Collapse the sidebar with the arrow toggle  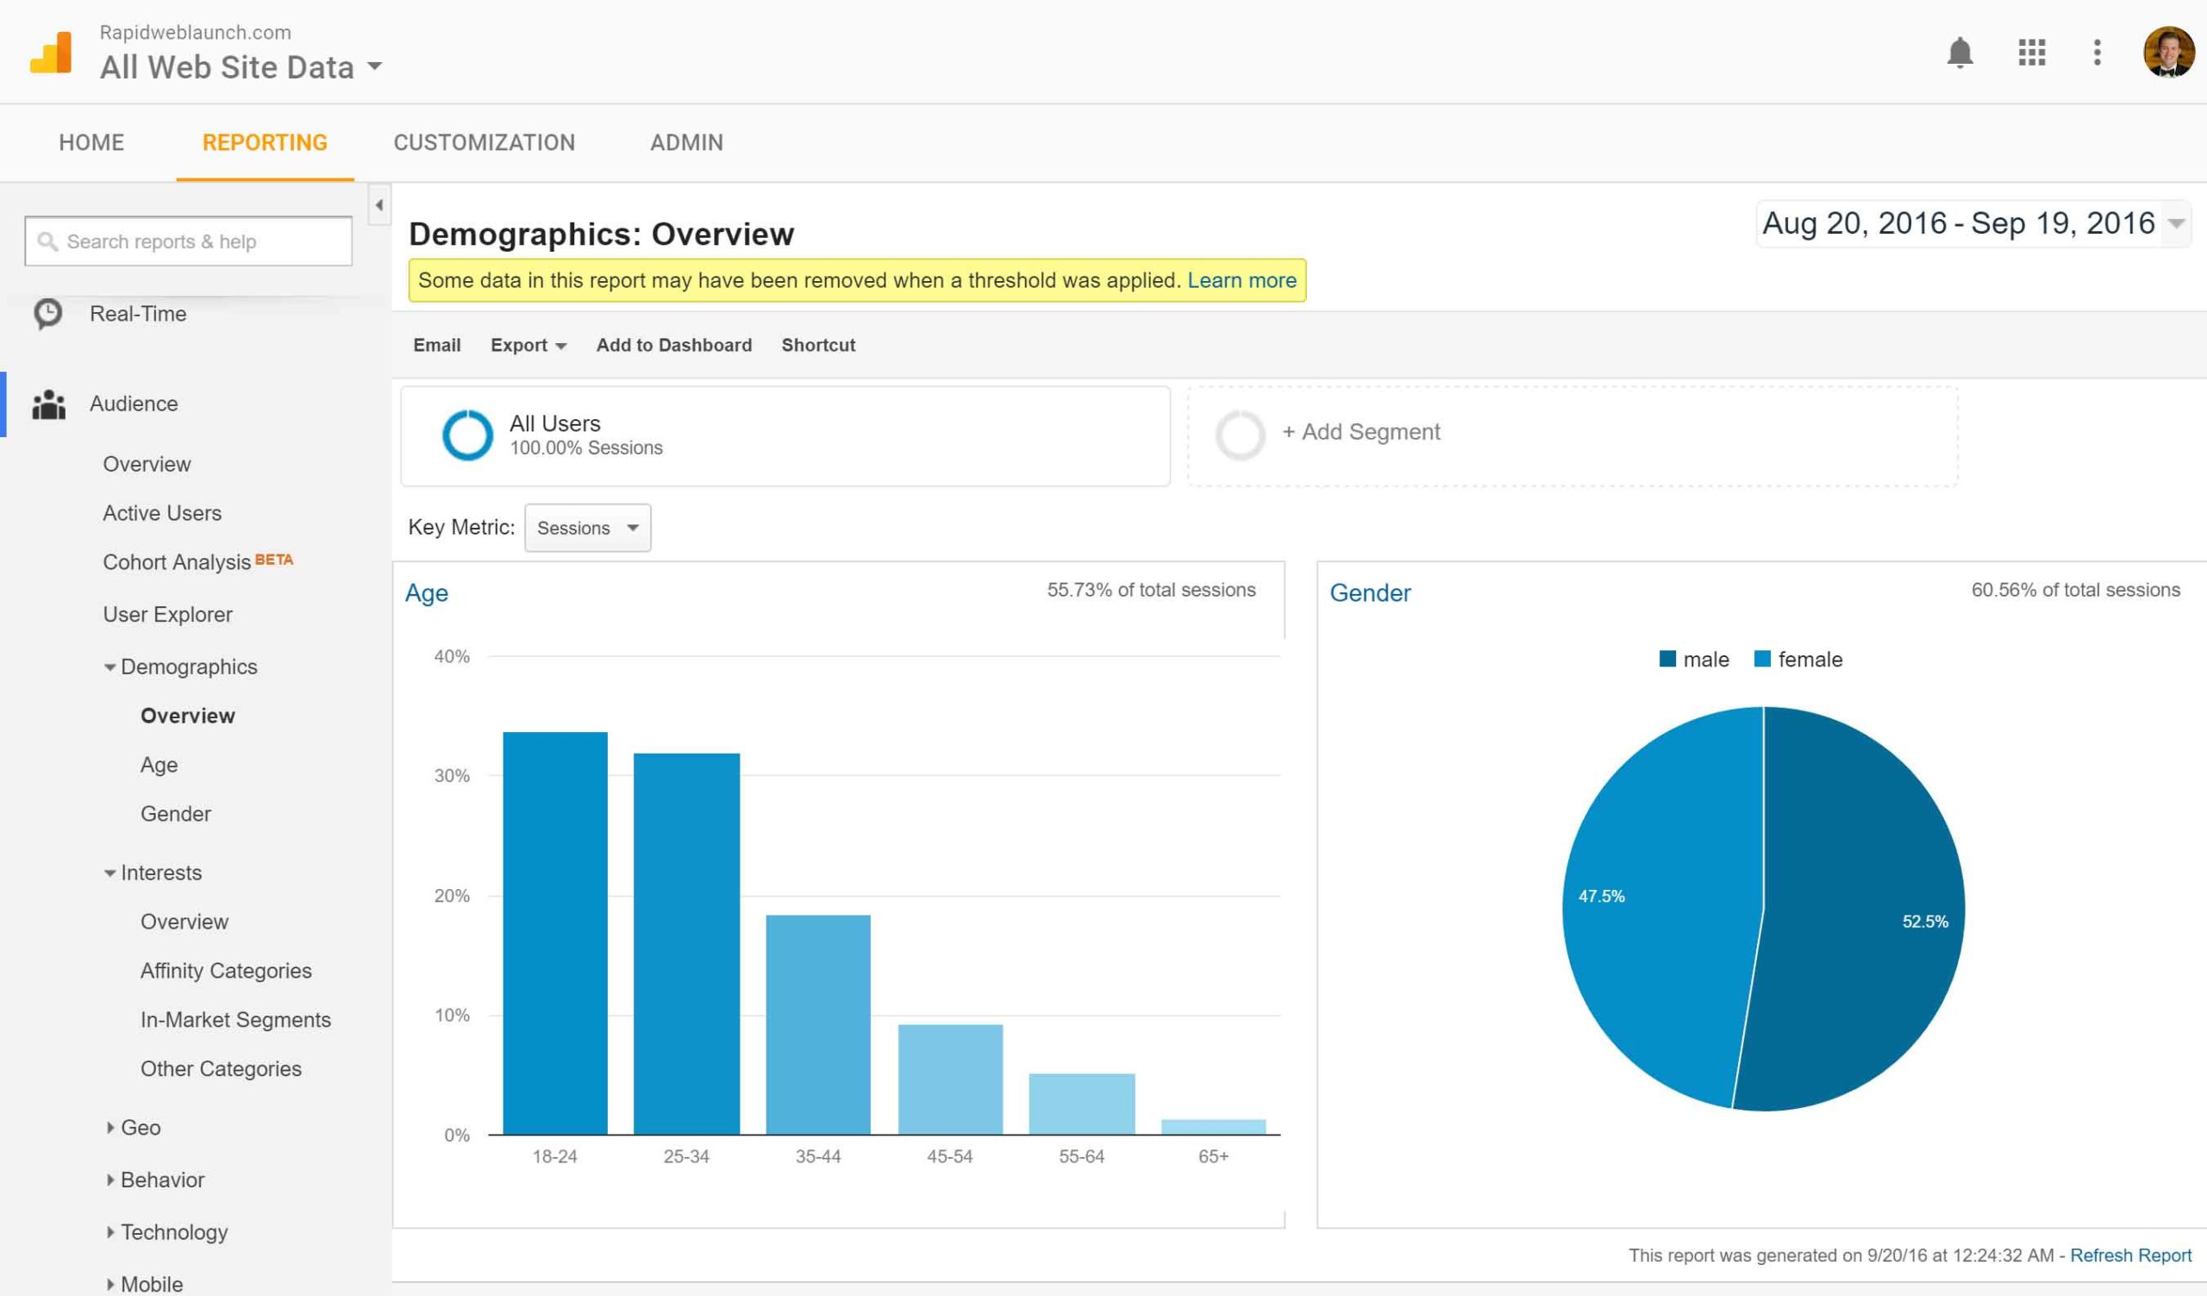pos(379,205)
